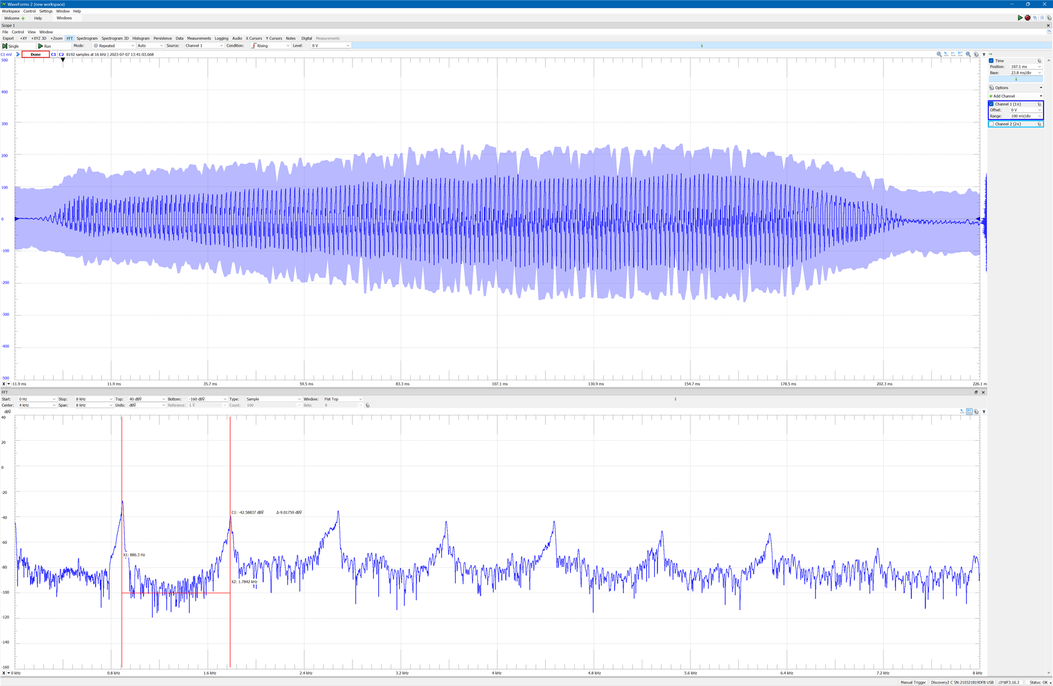This screenshot has width=1053, height=686.
Task: Toggle the FFT view button
Action: (69, 38)
